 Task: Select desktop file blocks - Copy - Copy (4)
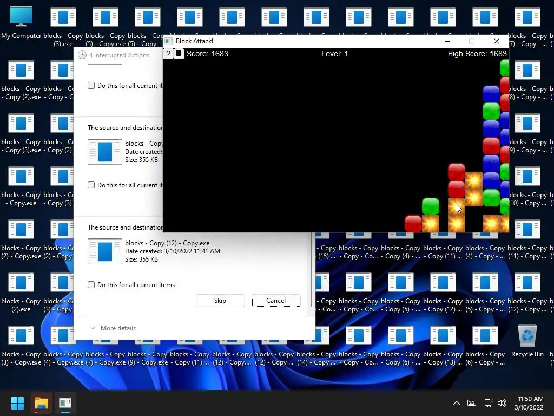click(400, 248)
